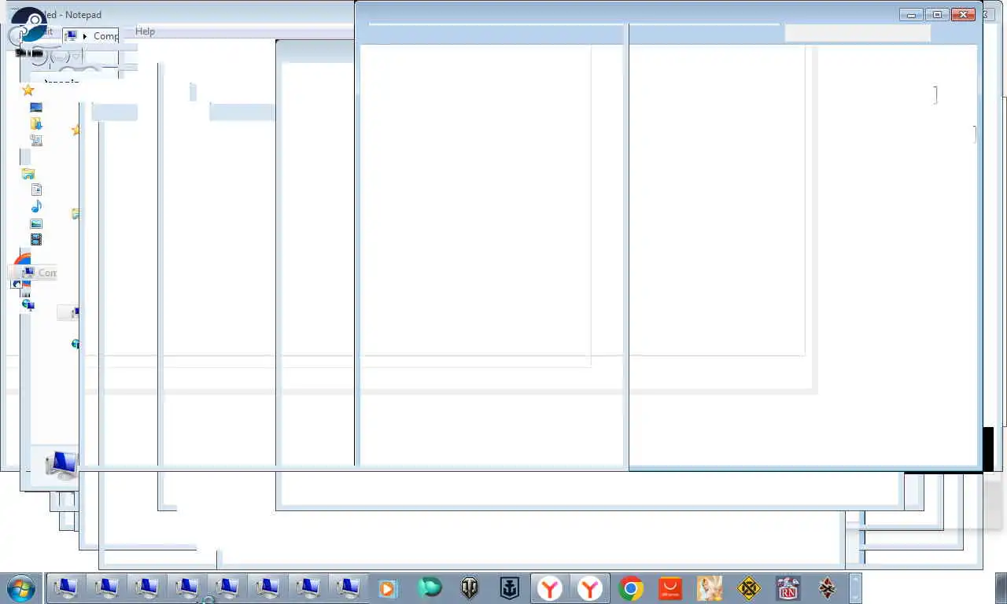Open the Windows Start menu
The image size is (1007, 604).
pos(20,587)
